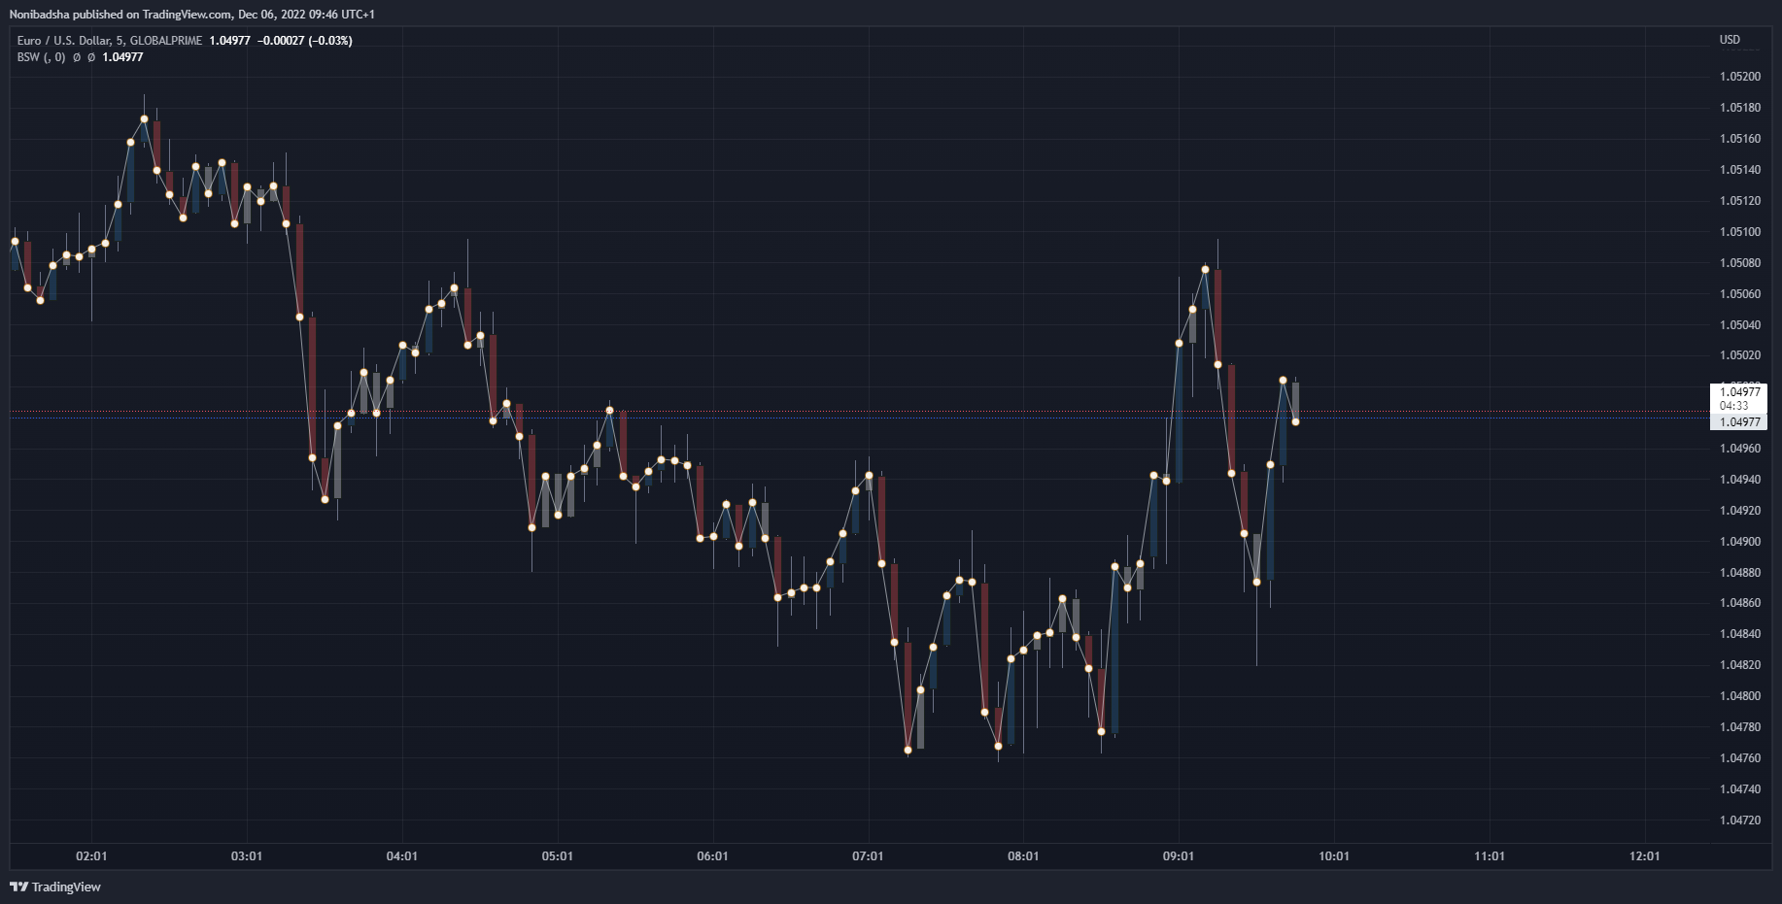This screenshot has width=1782, height=904.
Task: Click the first Ø icon beside BSW indicator
Action: (76, 56)
